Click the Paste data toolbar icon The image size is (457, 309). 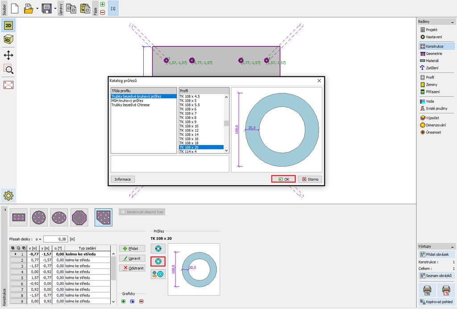click(85, 8)
